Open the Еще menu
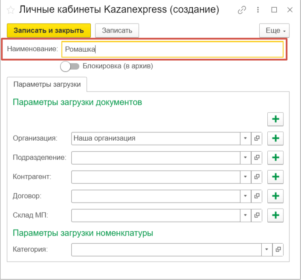Image resolution: width=301 pixels, height=280 pixels. coord(274,31)
